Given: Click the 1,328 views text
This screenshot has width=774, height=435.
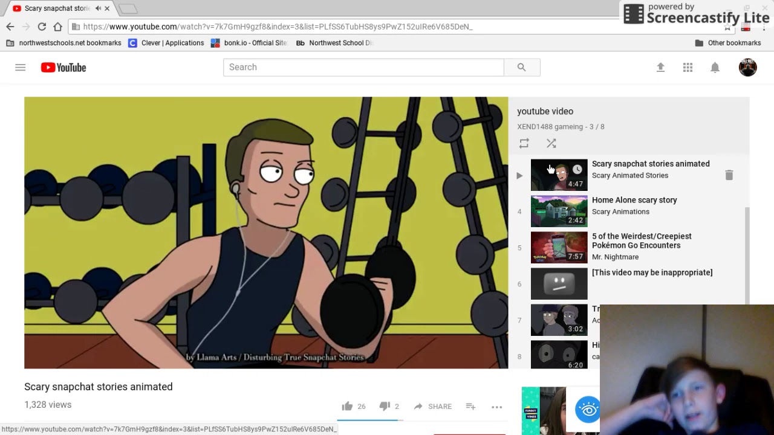Looking at the screenshot, I should pyautogui.click(x=48, y=405).
